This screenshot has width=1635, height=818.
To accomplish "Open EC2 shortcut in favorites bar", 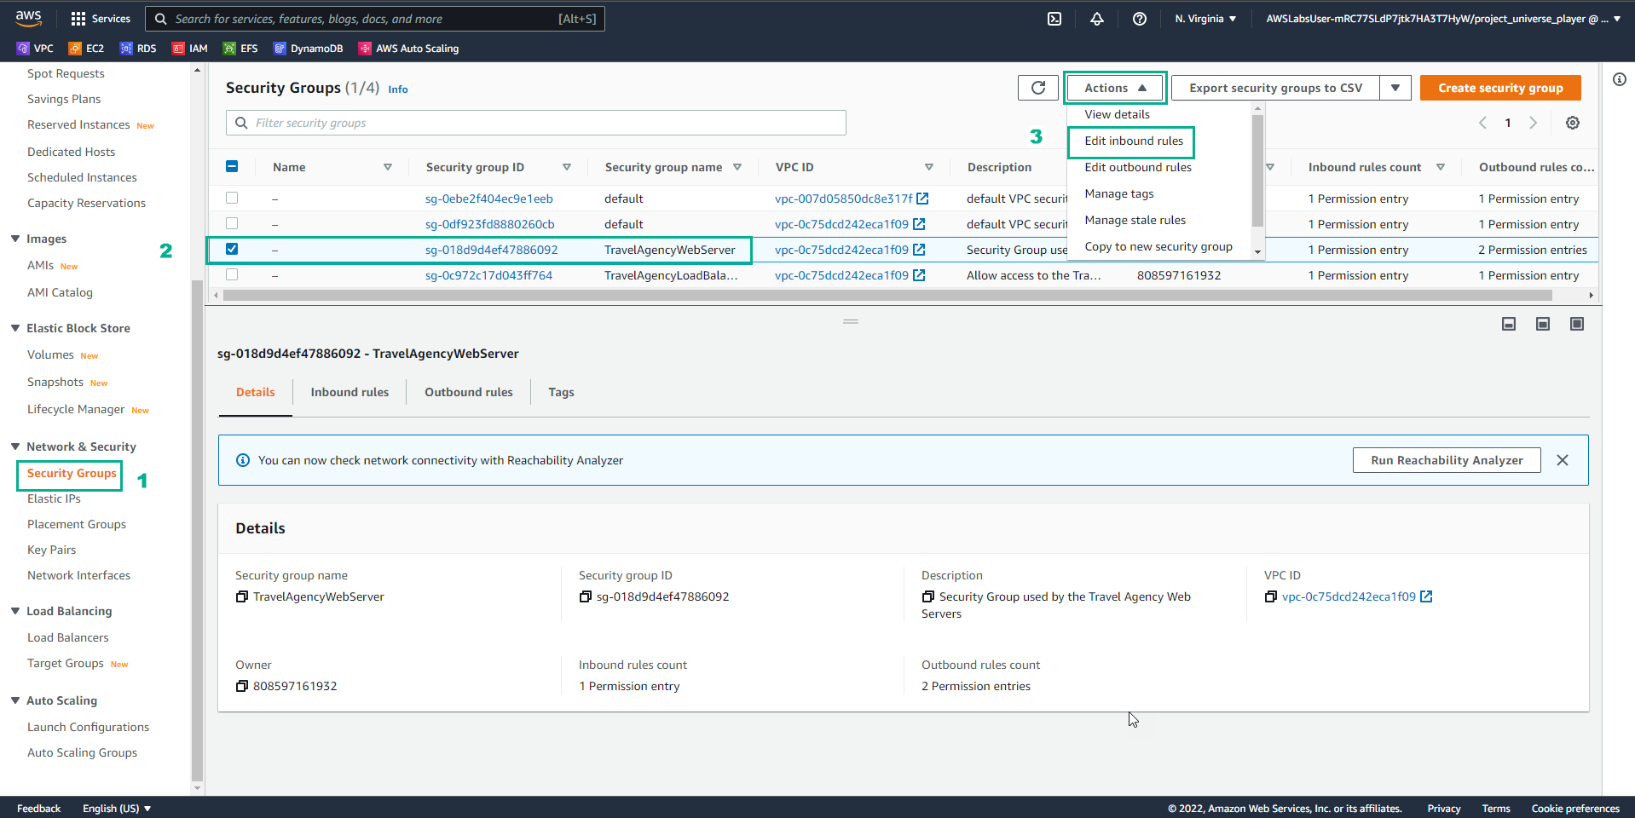I will (x=86, y=49).
